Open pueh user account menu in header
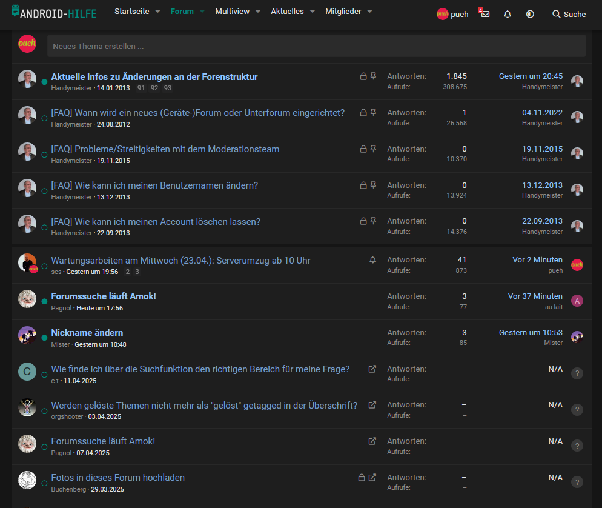This screenshot has width=602, height=508. click(452, 14)
